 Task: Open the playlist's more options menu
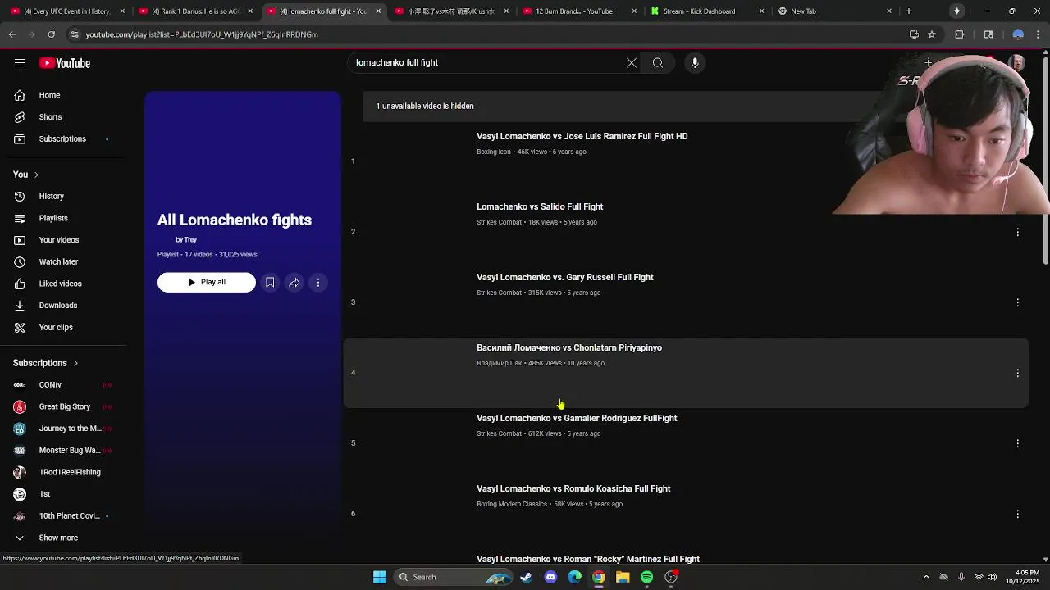318,282
